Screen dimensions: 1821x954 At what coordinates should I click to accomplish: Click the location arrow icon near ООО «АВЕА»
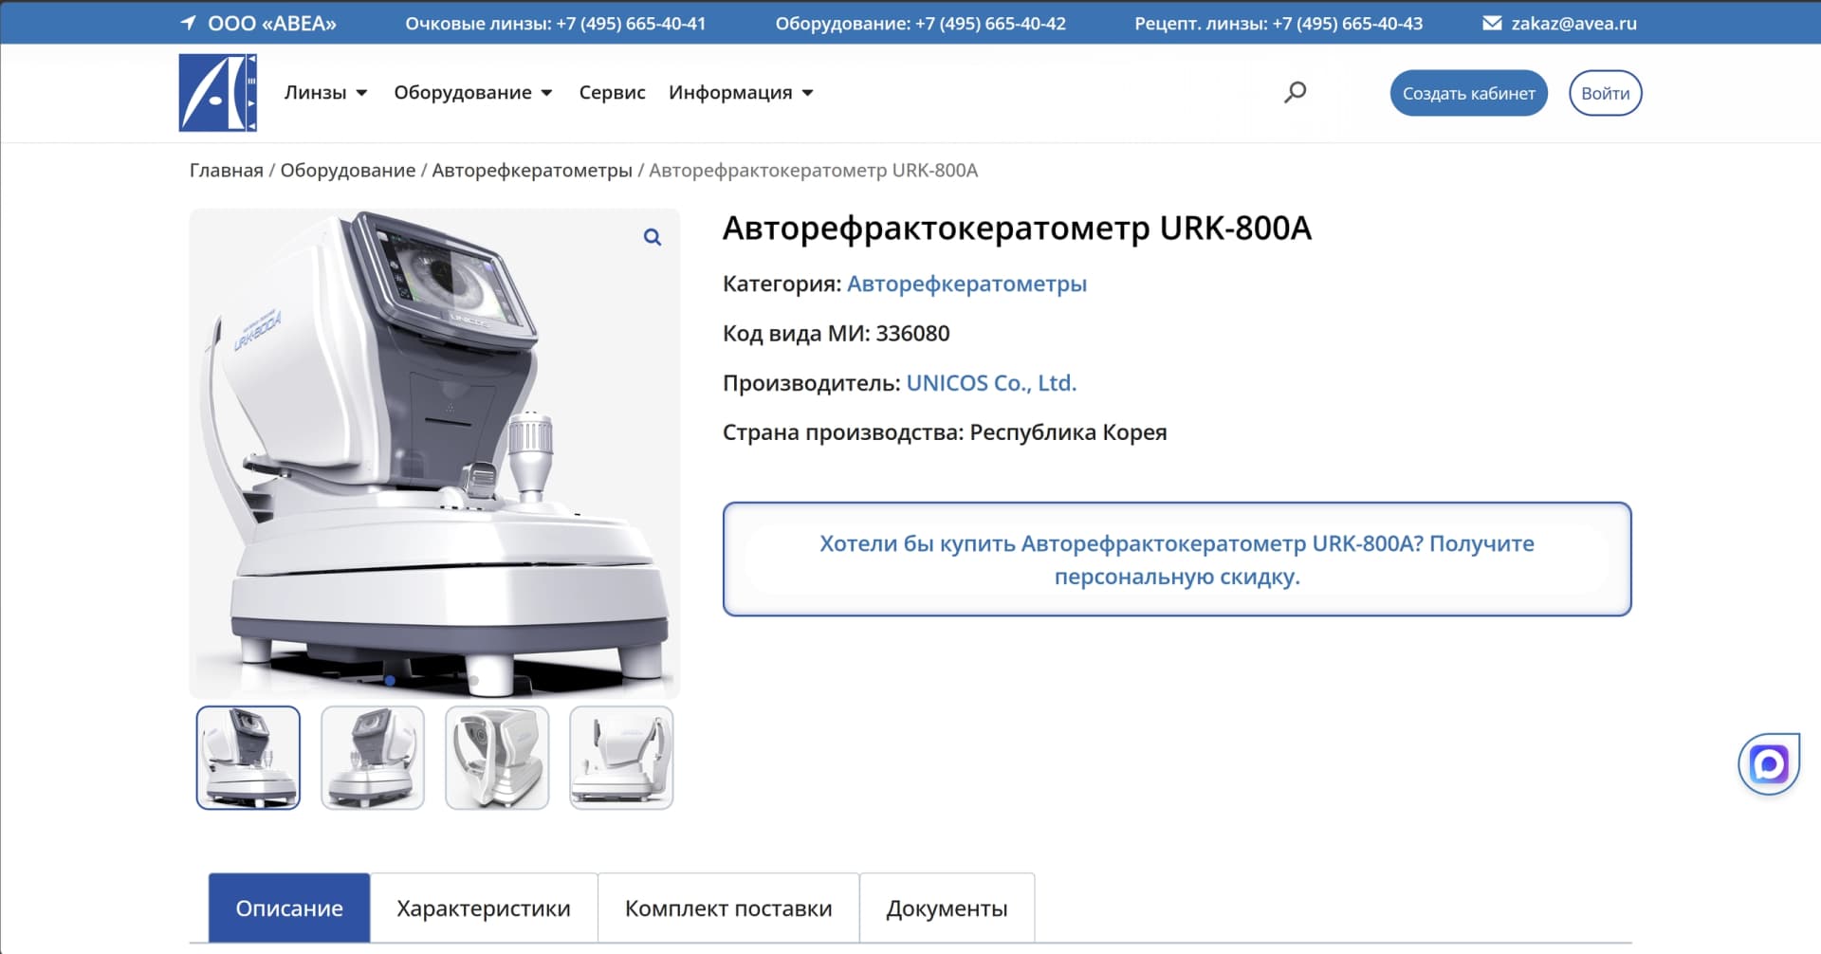point(188,23)
